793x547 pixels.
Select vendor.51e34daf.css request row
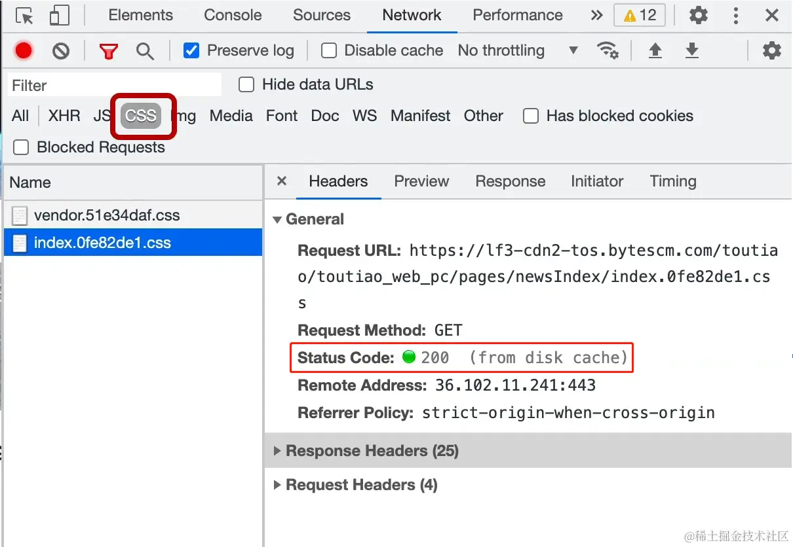coord(133,215)
